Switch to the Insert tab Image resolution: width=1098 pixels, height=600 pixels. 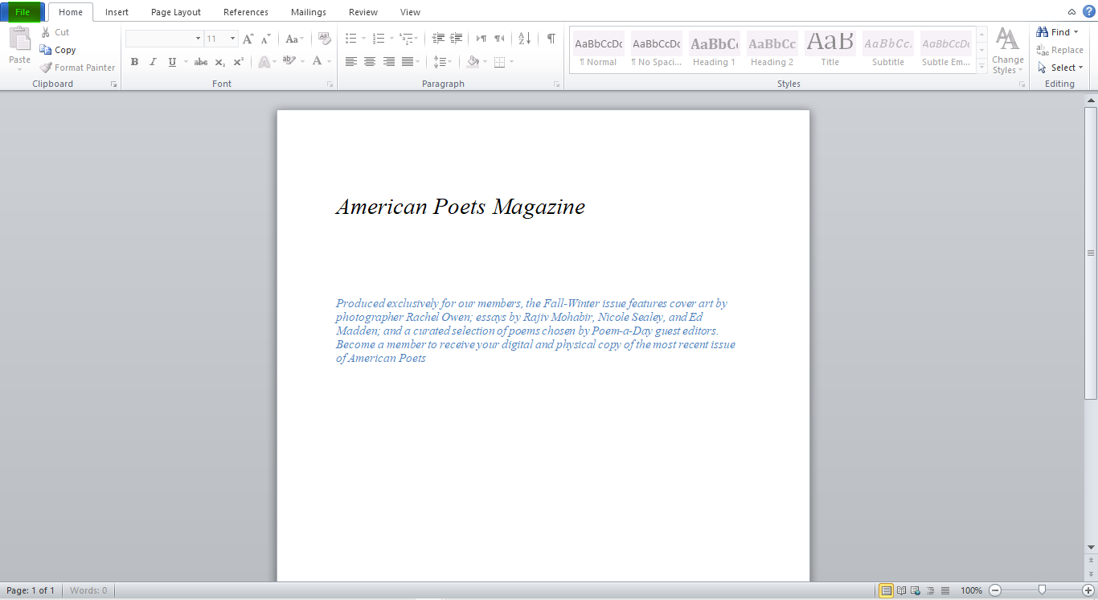tap(117, 12)
